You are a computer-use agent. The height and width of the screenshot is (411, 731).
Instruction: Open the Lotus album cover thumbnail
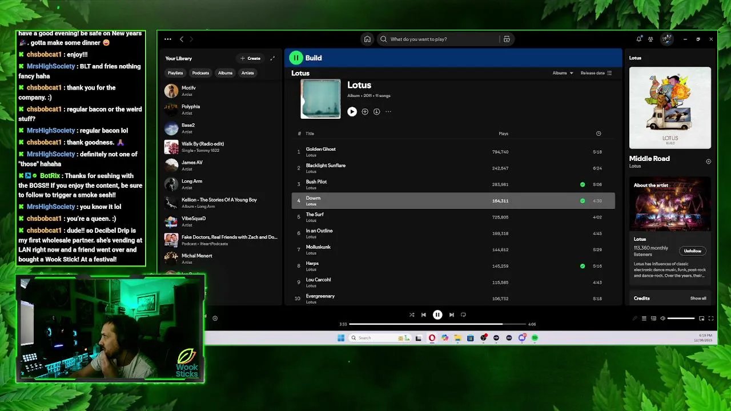320,99
